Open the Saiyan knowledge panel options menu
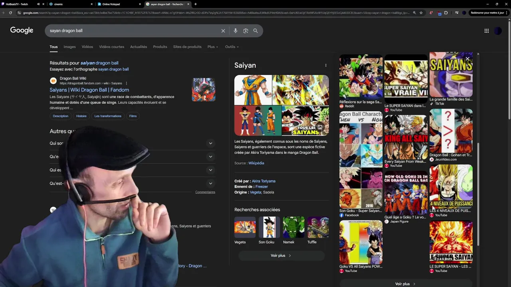Image resolution: width=511 pixels, height=287 pixels. [x=326, y=65]
